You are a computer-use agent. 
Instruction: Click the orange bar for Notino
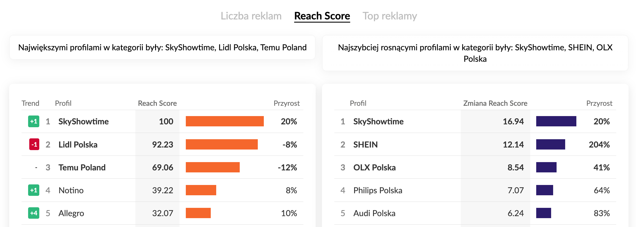point(201,190)
